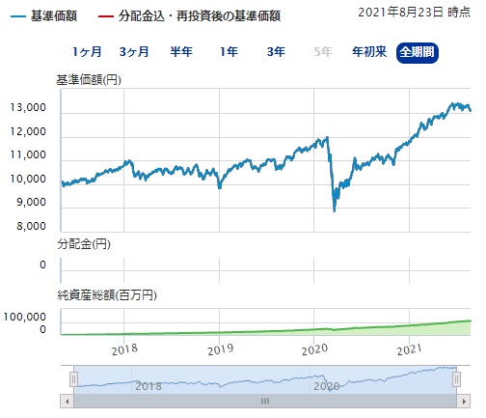Click the 13,000 y-axis label
This screenshot has width=486, height=418.
[28, 107]
